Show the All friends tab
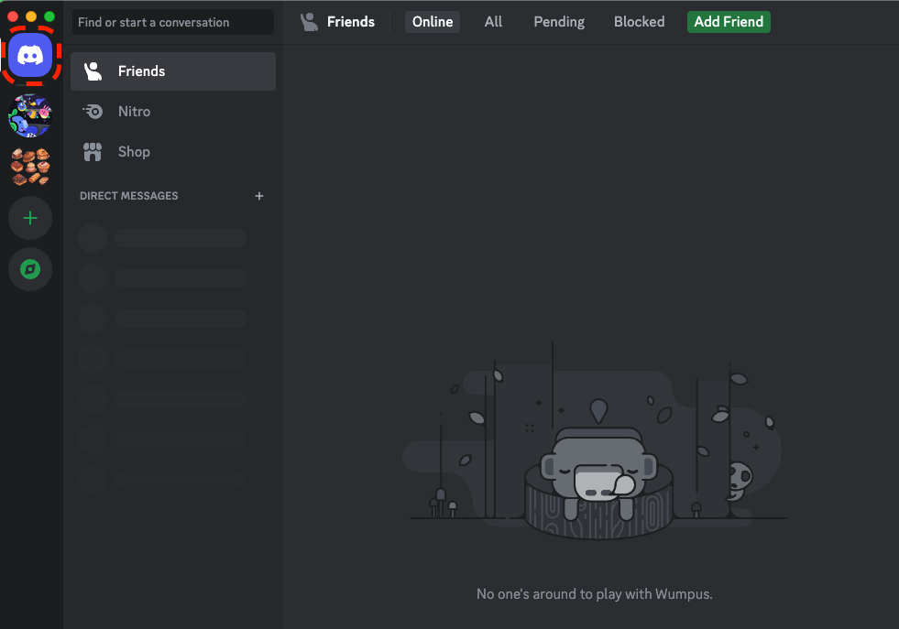 (x=493, y=22)
